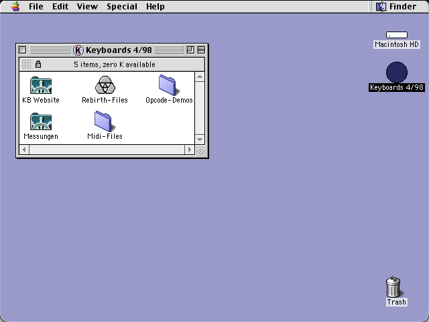This screenshot has height=322, width=429.
Task: Click the 'Macintosh HD' label
Action: (397, 44)
